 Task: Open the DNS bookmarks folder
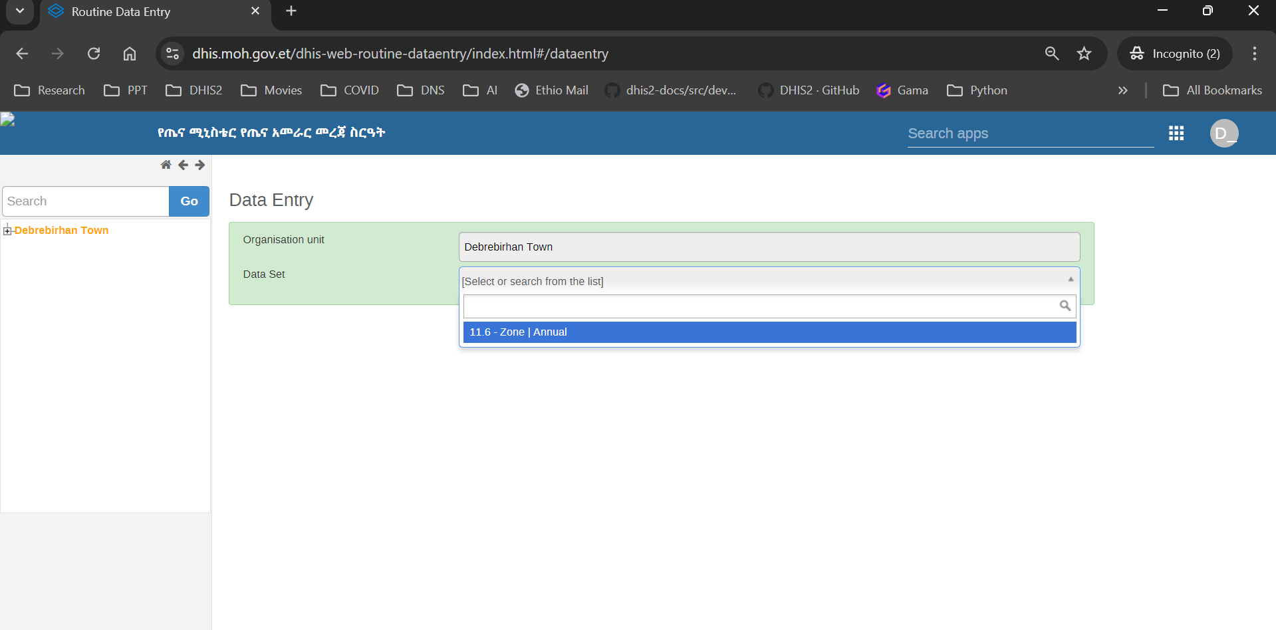pos(421,90)
